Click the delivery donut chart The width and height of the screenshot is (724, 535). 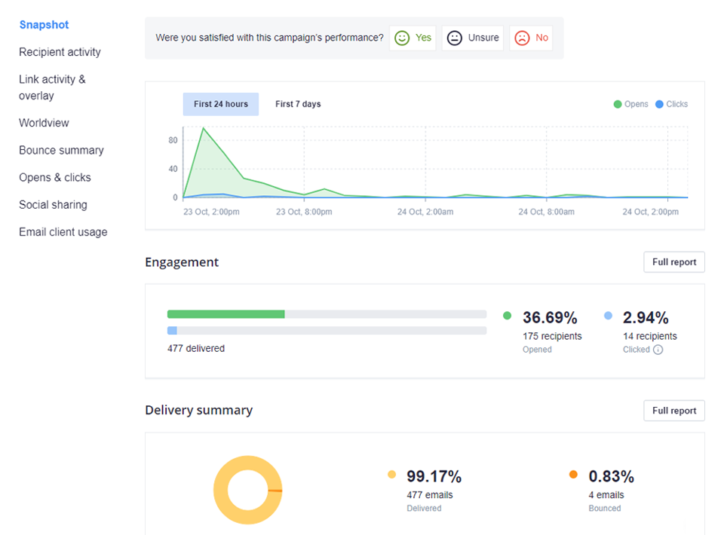point(247,490)
